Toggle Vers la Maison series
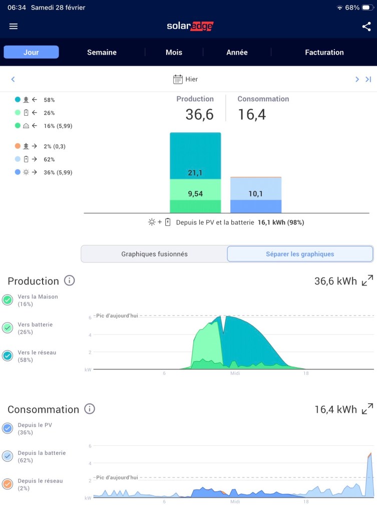Image resolution: width=377 pixels, height=513 pixels. (x=8, y=300)
